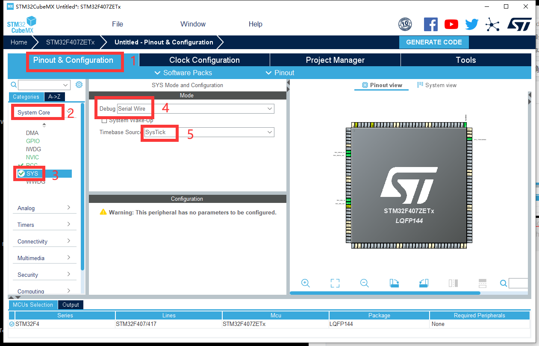The width and height of the screenshot is (539, 346).
Task: Go to Home breadcrumb
Action: pyautogui.click(x=19, y=42)
